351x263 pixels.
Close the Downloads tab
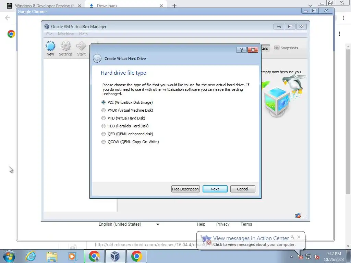click(x=161, y=6)
